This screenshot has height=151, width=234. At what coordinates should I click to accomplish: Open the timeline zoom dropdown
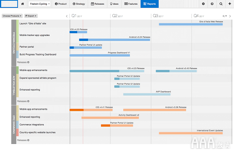(x=225, y=16)
